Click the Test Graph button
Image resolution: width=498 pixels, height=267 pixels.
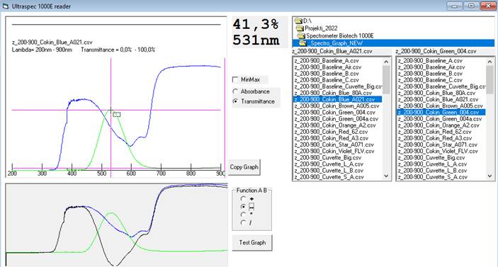click(252, 242)
